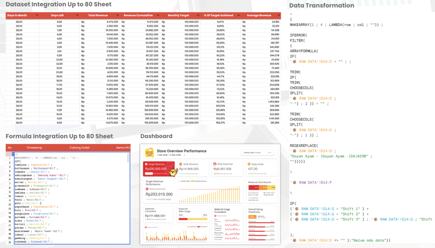This screenshot has height=248, width=435.
Task: Click the Kitchen Area rating bar
Action: pyautogui.click(x=261, y=222)
